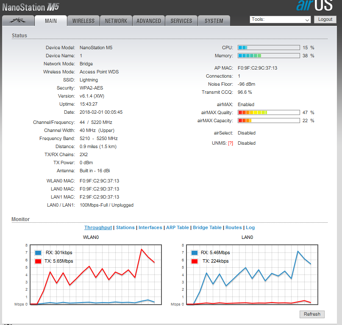Screen dimensions: 342x325
Task: Click the Monitor section heading
Action: click(x=20, y=219)
